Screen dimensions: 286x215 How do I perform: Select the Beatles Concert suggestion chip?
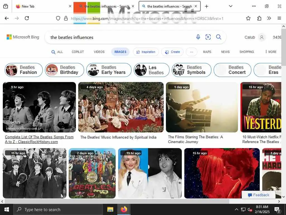point(232,70)
